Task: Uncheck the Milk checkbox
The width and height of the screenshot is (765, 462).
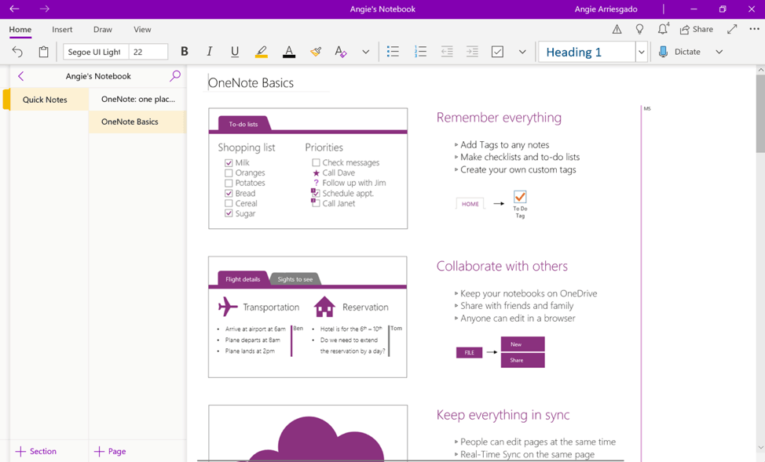Action: tap(229, 163)
